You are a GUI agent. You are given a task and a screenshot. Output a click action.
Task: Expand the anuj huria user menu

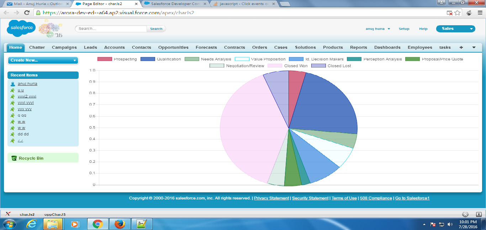378,29
